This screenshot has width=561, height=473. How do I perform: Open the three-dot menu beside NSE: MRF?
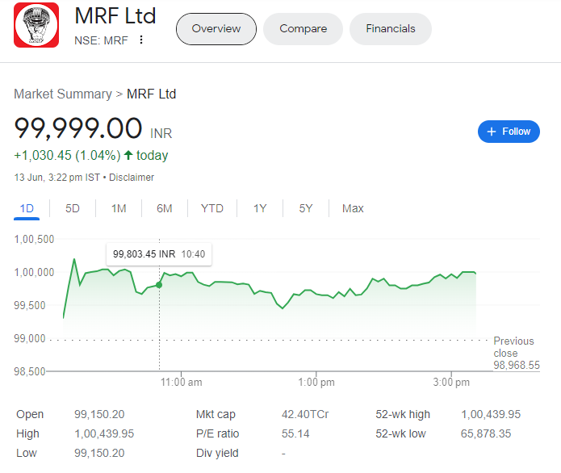(141, 40)
